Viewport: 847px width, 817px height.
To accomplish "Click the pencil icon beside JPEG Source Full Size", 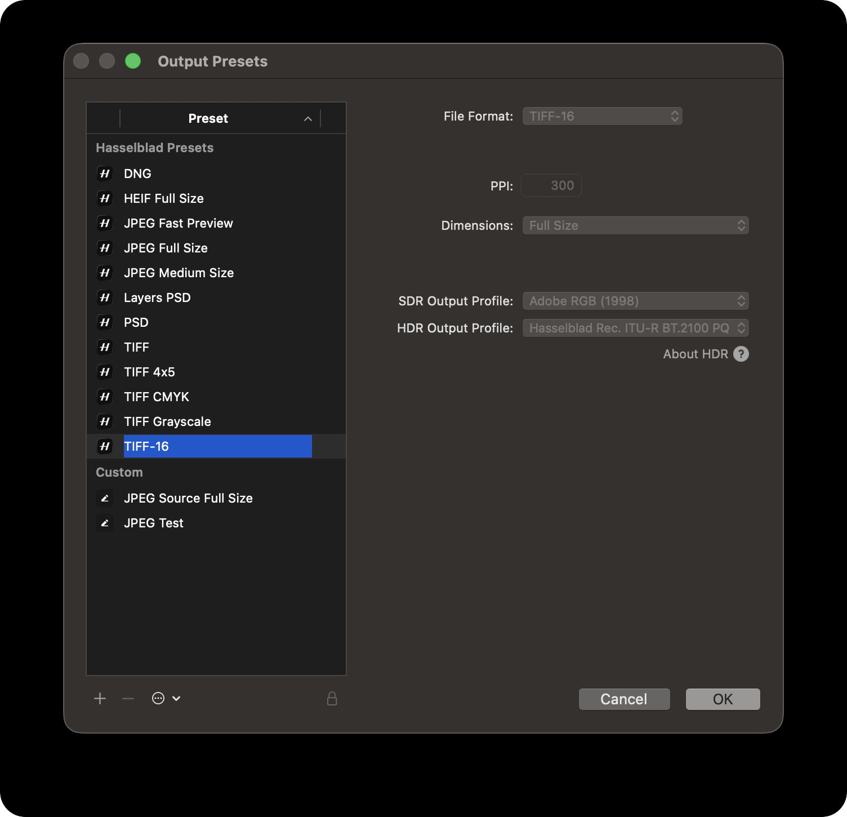I will pos(105,498).
